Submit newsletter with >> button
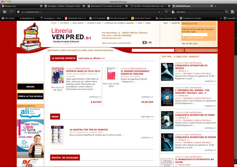The width and height of the screenshot is (237, 167). [x=212, y=35]
